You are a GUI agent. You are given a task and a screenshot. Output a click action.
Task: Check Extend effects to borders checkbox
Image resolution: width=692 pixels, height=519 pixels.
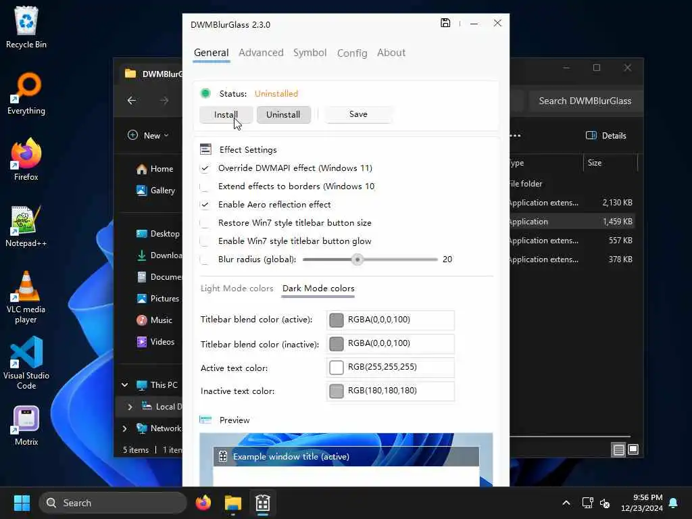point(205,187)
